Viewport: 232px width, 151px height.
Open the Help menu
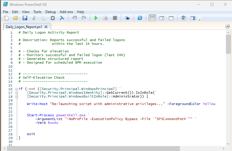click(81, 12)
